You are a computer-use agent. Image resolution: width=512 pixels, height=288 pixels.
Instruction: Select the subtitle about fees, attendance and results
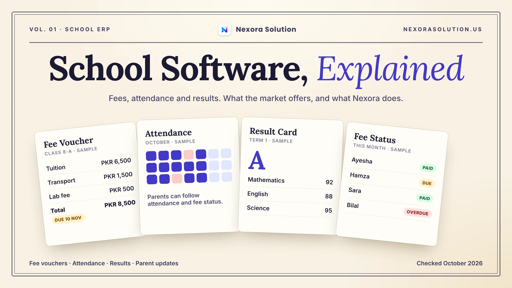coord(256,98)
